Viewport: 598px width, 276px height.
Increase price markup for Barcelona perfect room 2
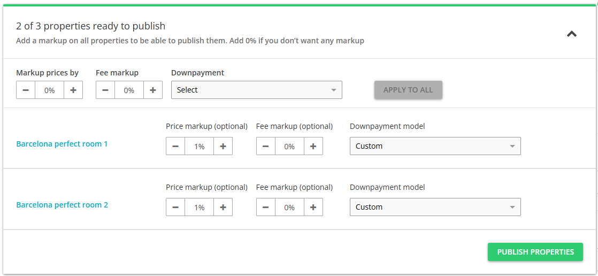pos(223,207)
